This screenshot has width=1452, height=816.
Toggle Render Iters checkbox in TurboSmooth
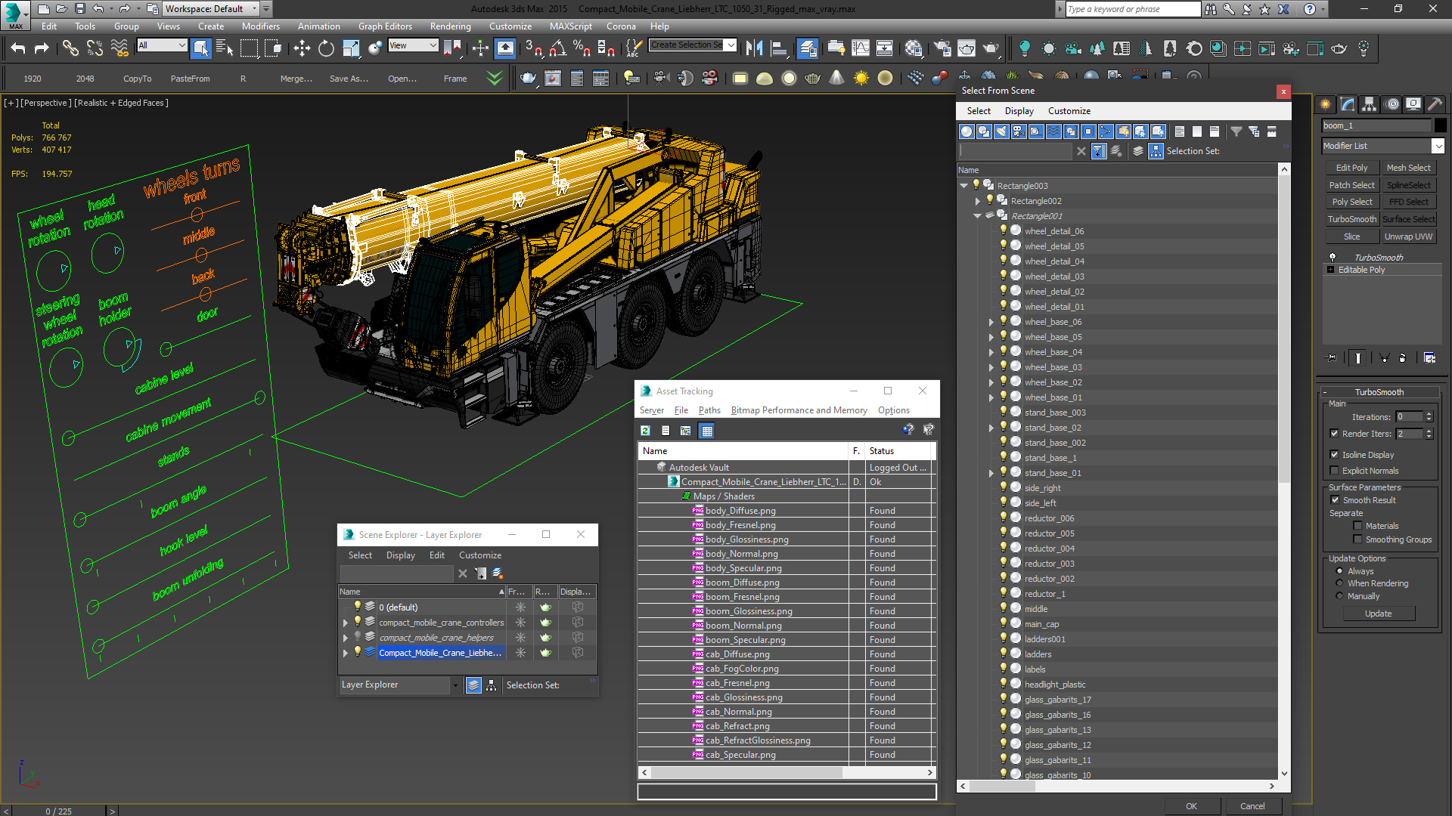pyautogui.click(x=1335, y=434)
